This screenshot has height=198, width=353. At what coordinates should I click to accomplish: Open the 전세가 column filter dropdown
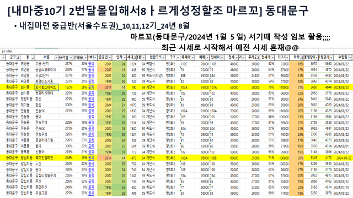[272, 58]
